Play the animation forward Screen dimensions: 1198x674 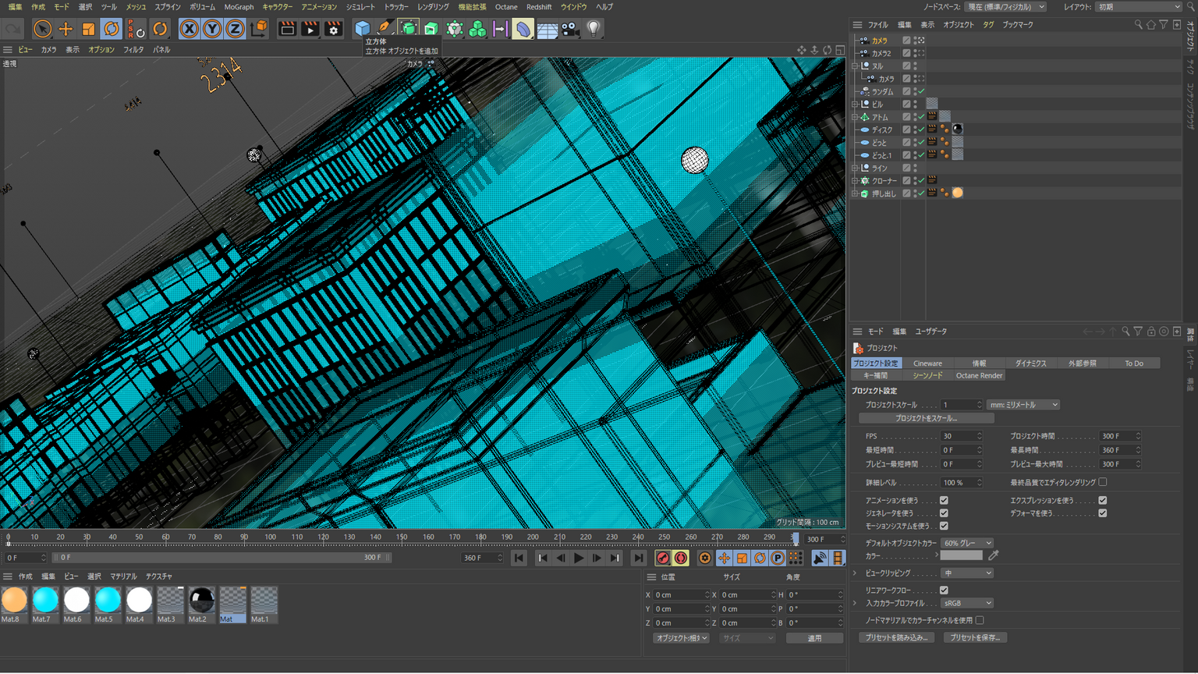pos(579,558)
